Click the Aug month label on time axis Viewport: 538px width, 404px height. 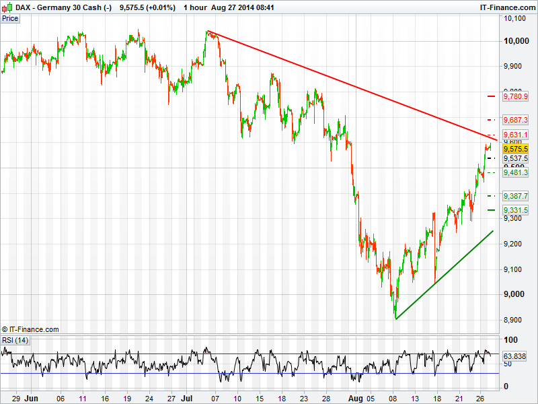click(356, 399)
